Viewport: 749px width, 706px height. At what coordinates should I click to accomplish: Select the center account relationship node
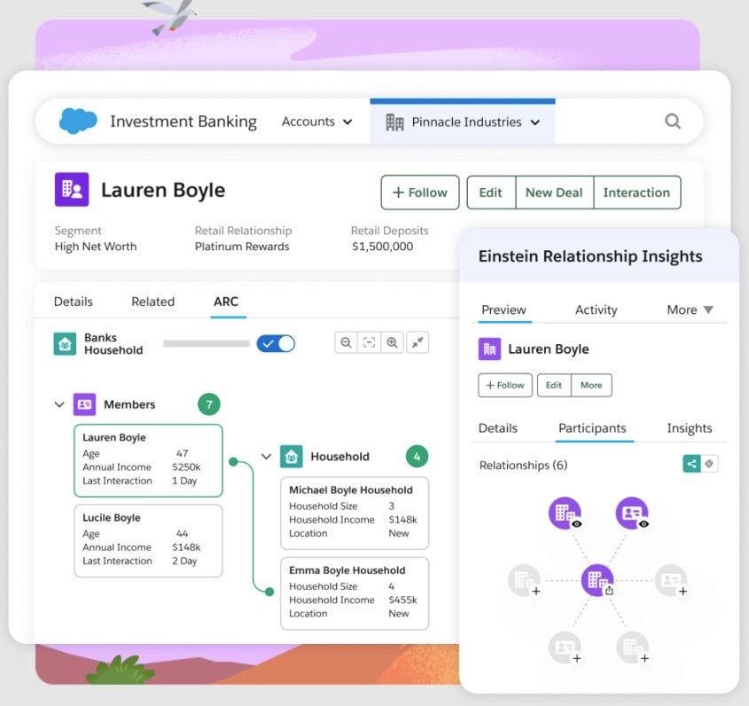(597, 580)
